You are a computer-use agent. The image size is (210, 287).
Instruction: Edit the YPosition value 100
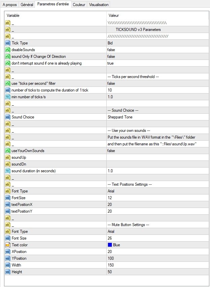click(157, 258)
